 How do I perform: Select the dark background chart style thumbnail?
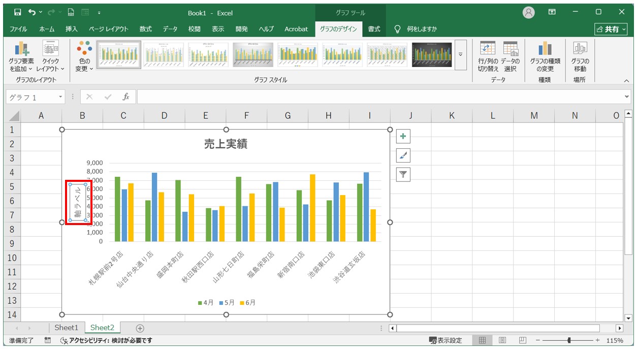click(x=432, y=54)
